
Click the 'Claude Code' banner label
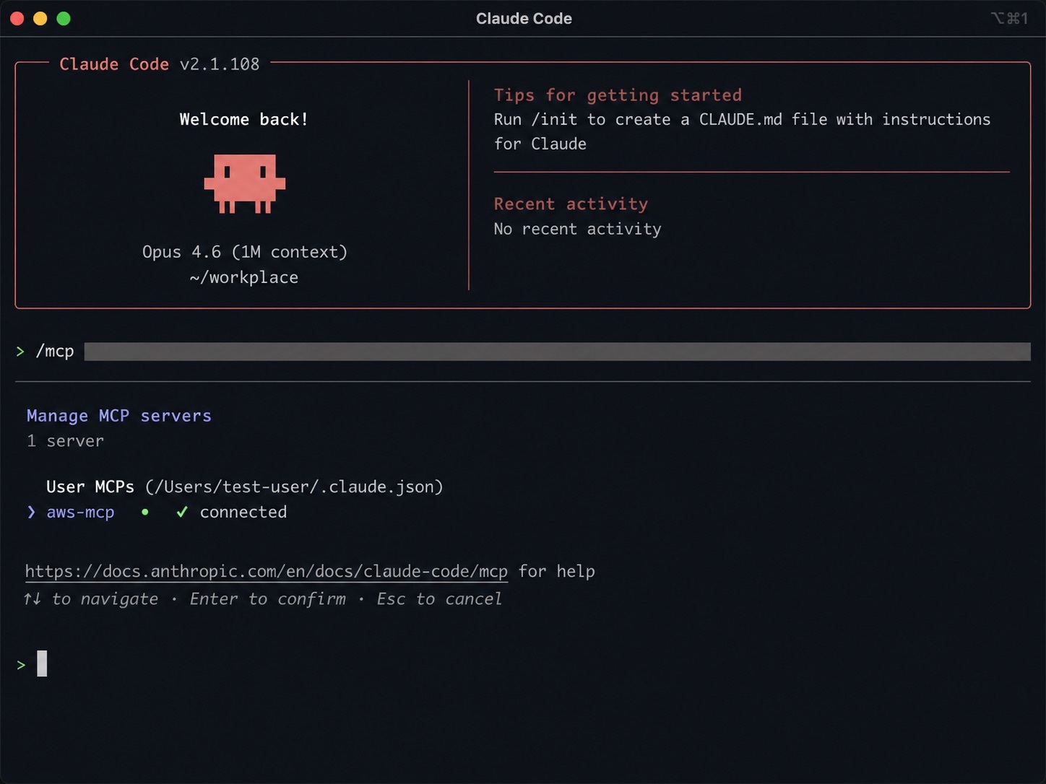coord(114,64)
